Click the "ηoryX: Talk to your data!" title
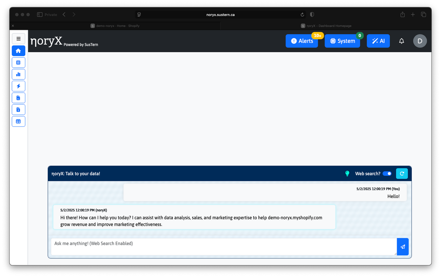Image resolution: width=441 pixels, height=277 pixels. [x=76, y=174]
